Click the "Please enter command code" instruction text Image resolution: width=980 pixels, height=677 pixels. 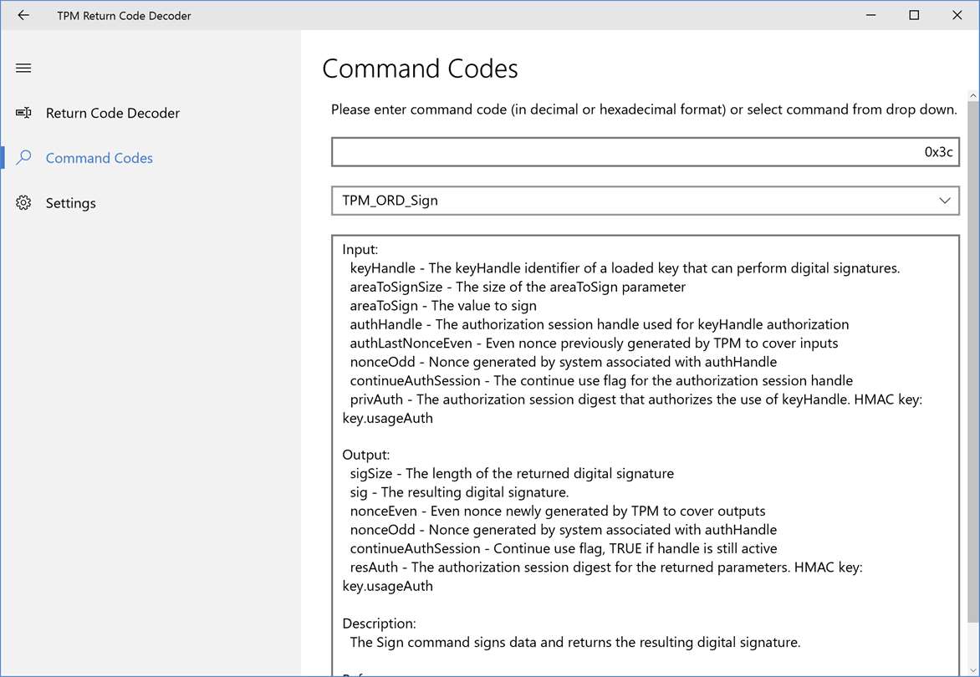pyautogui.click(x=644, y=109)
